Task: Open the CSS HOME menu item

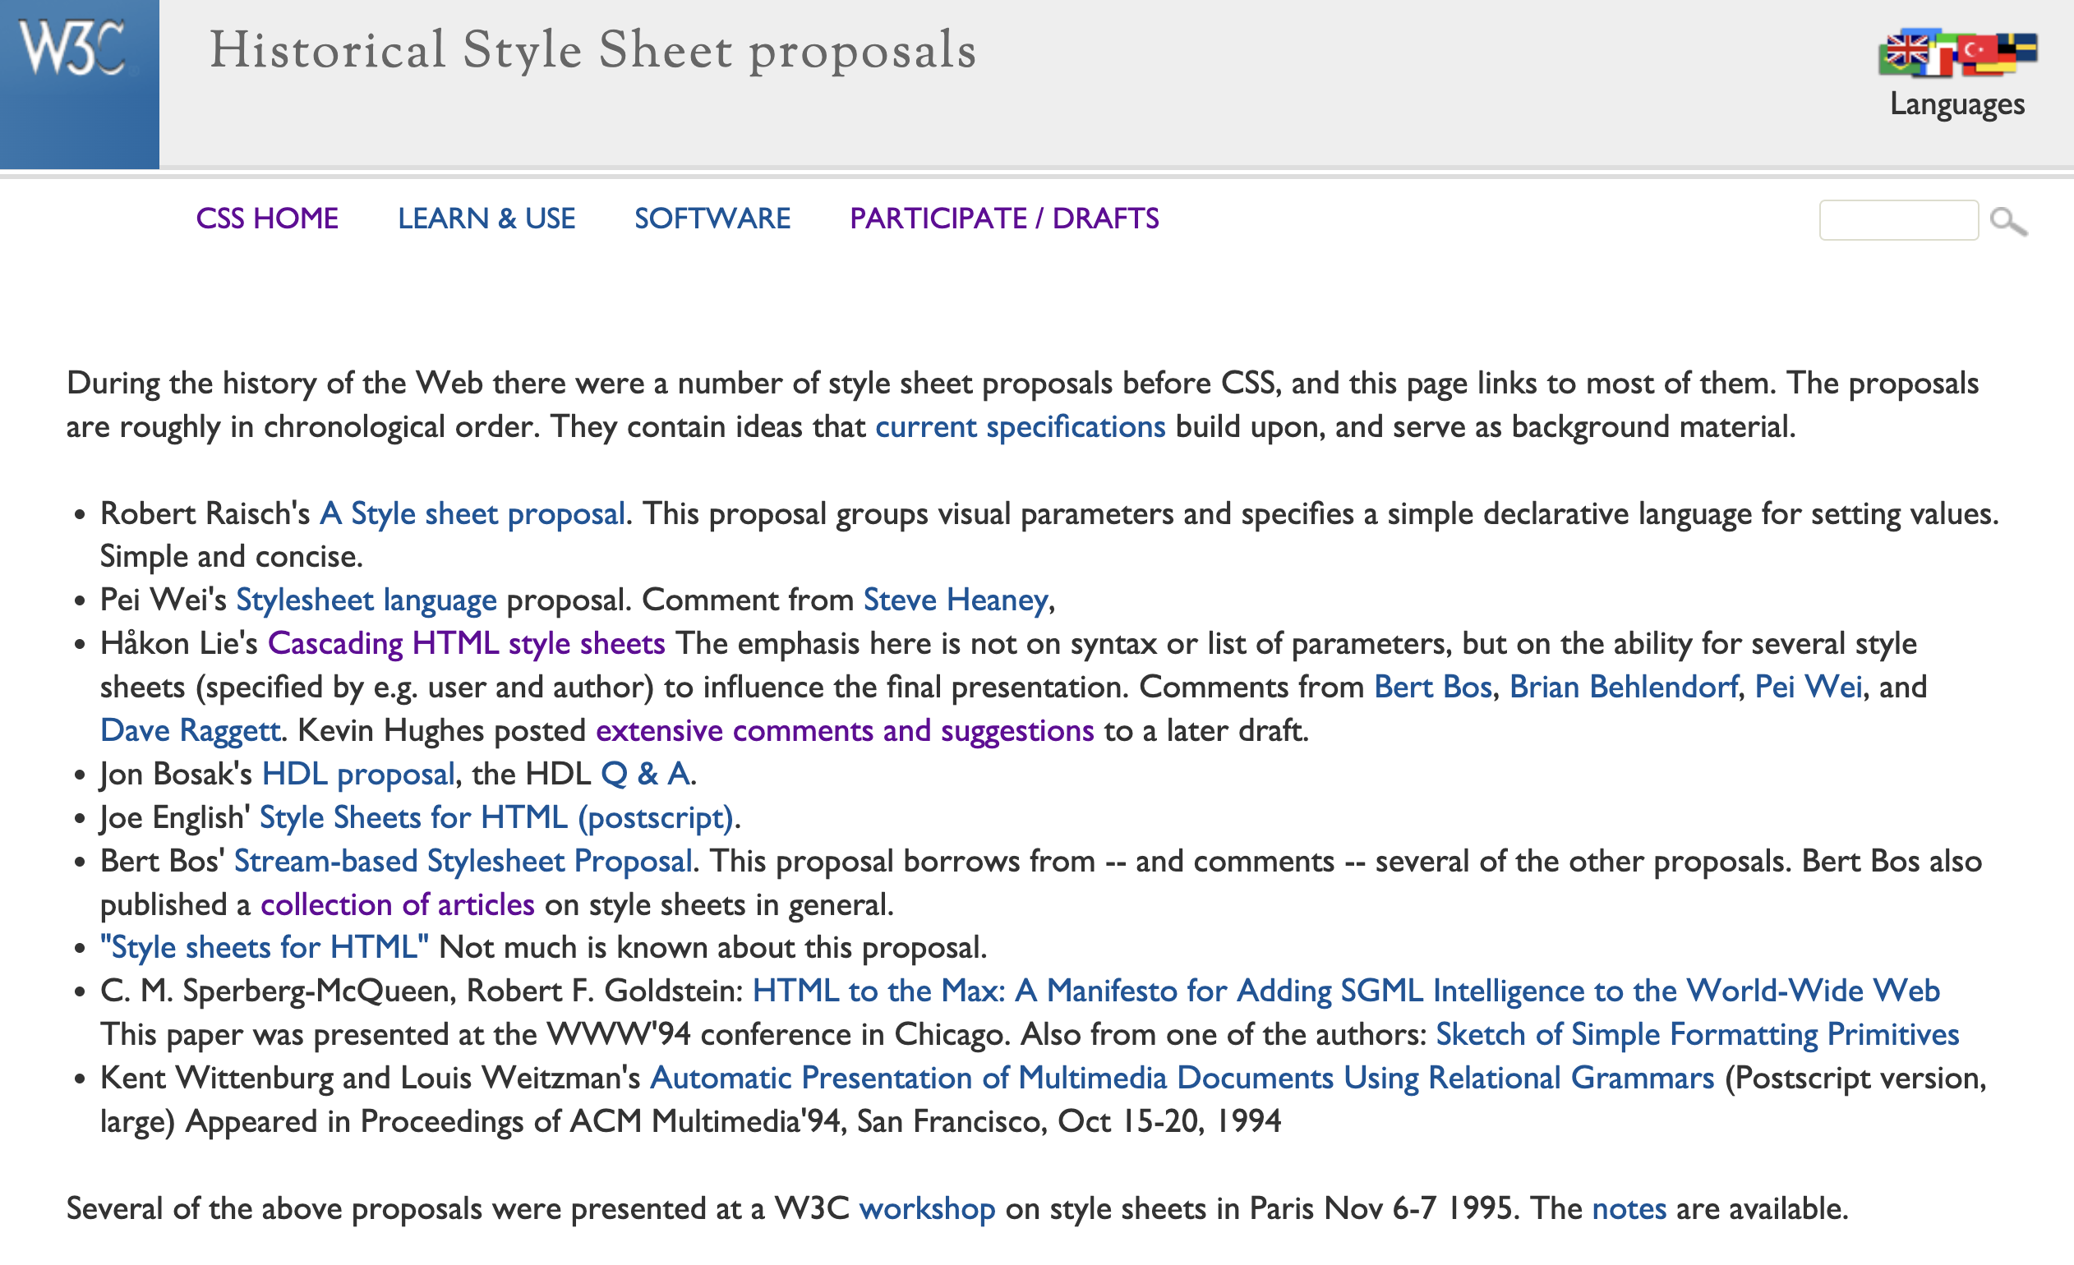Action: tap(267, 218)
